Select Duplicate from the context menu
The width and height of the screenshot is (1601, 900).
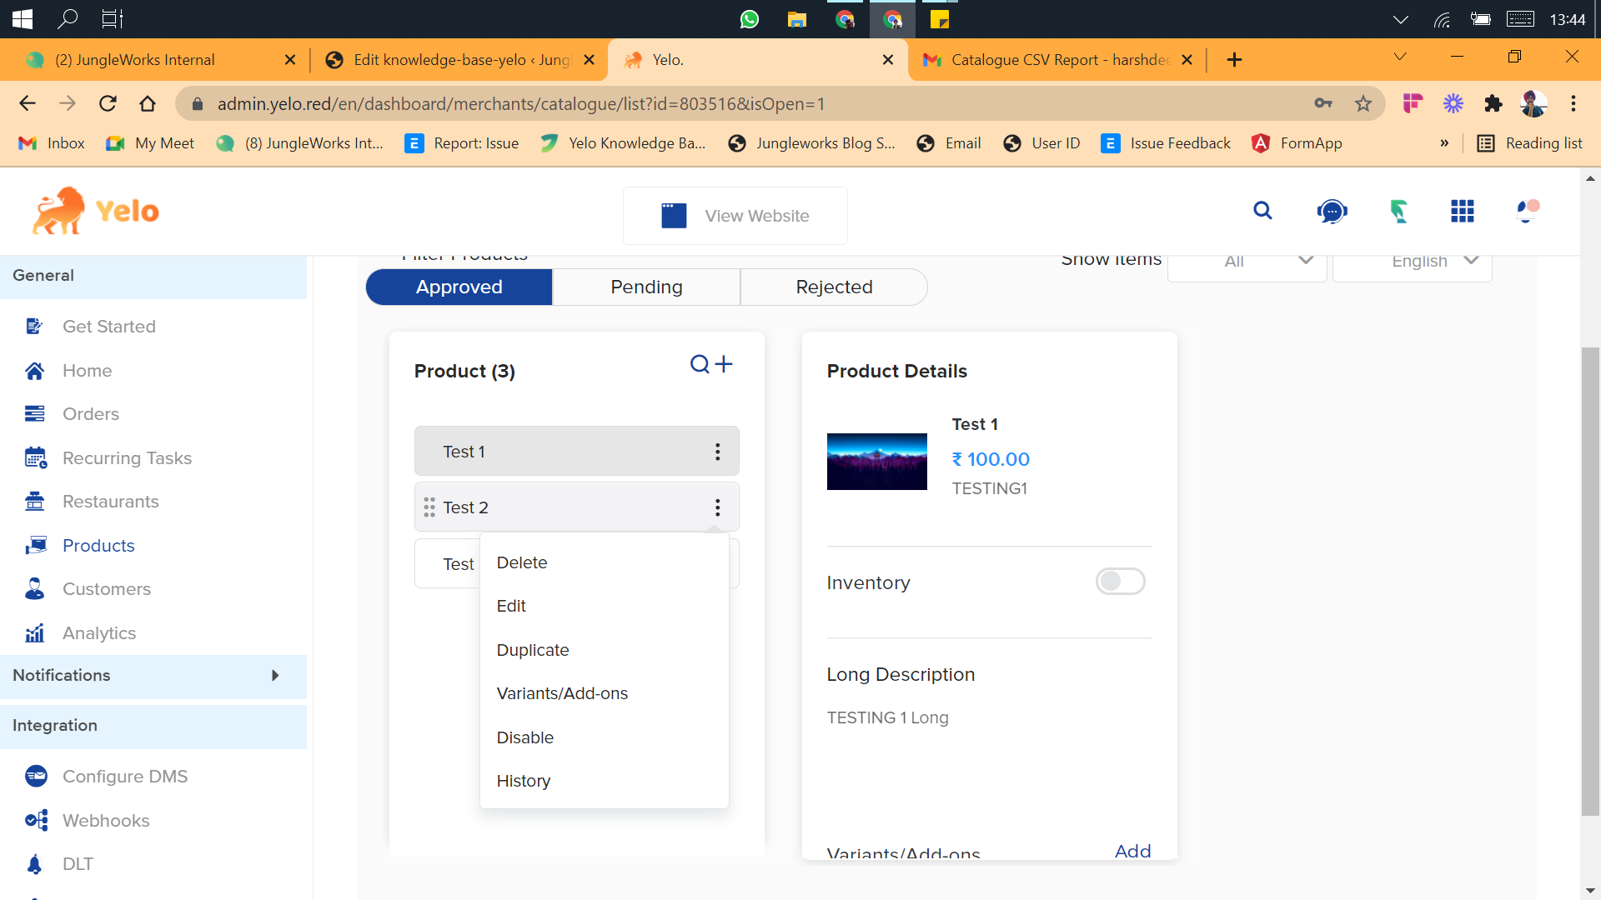[x=532, y=650]
